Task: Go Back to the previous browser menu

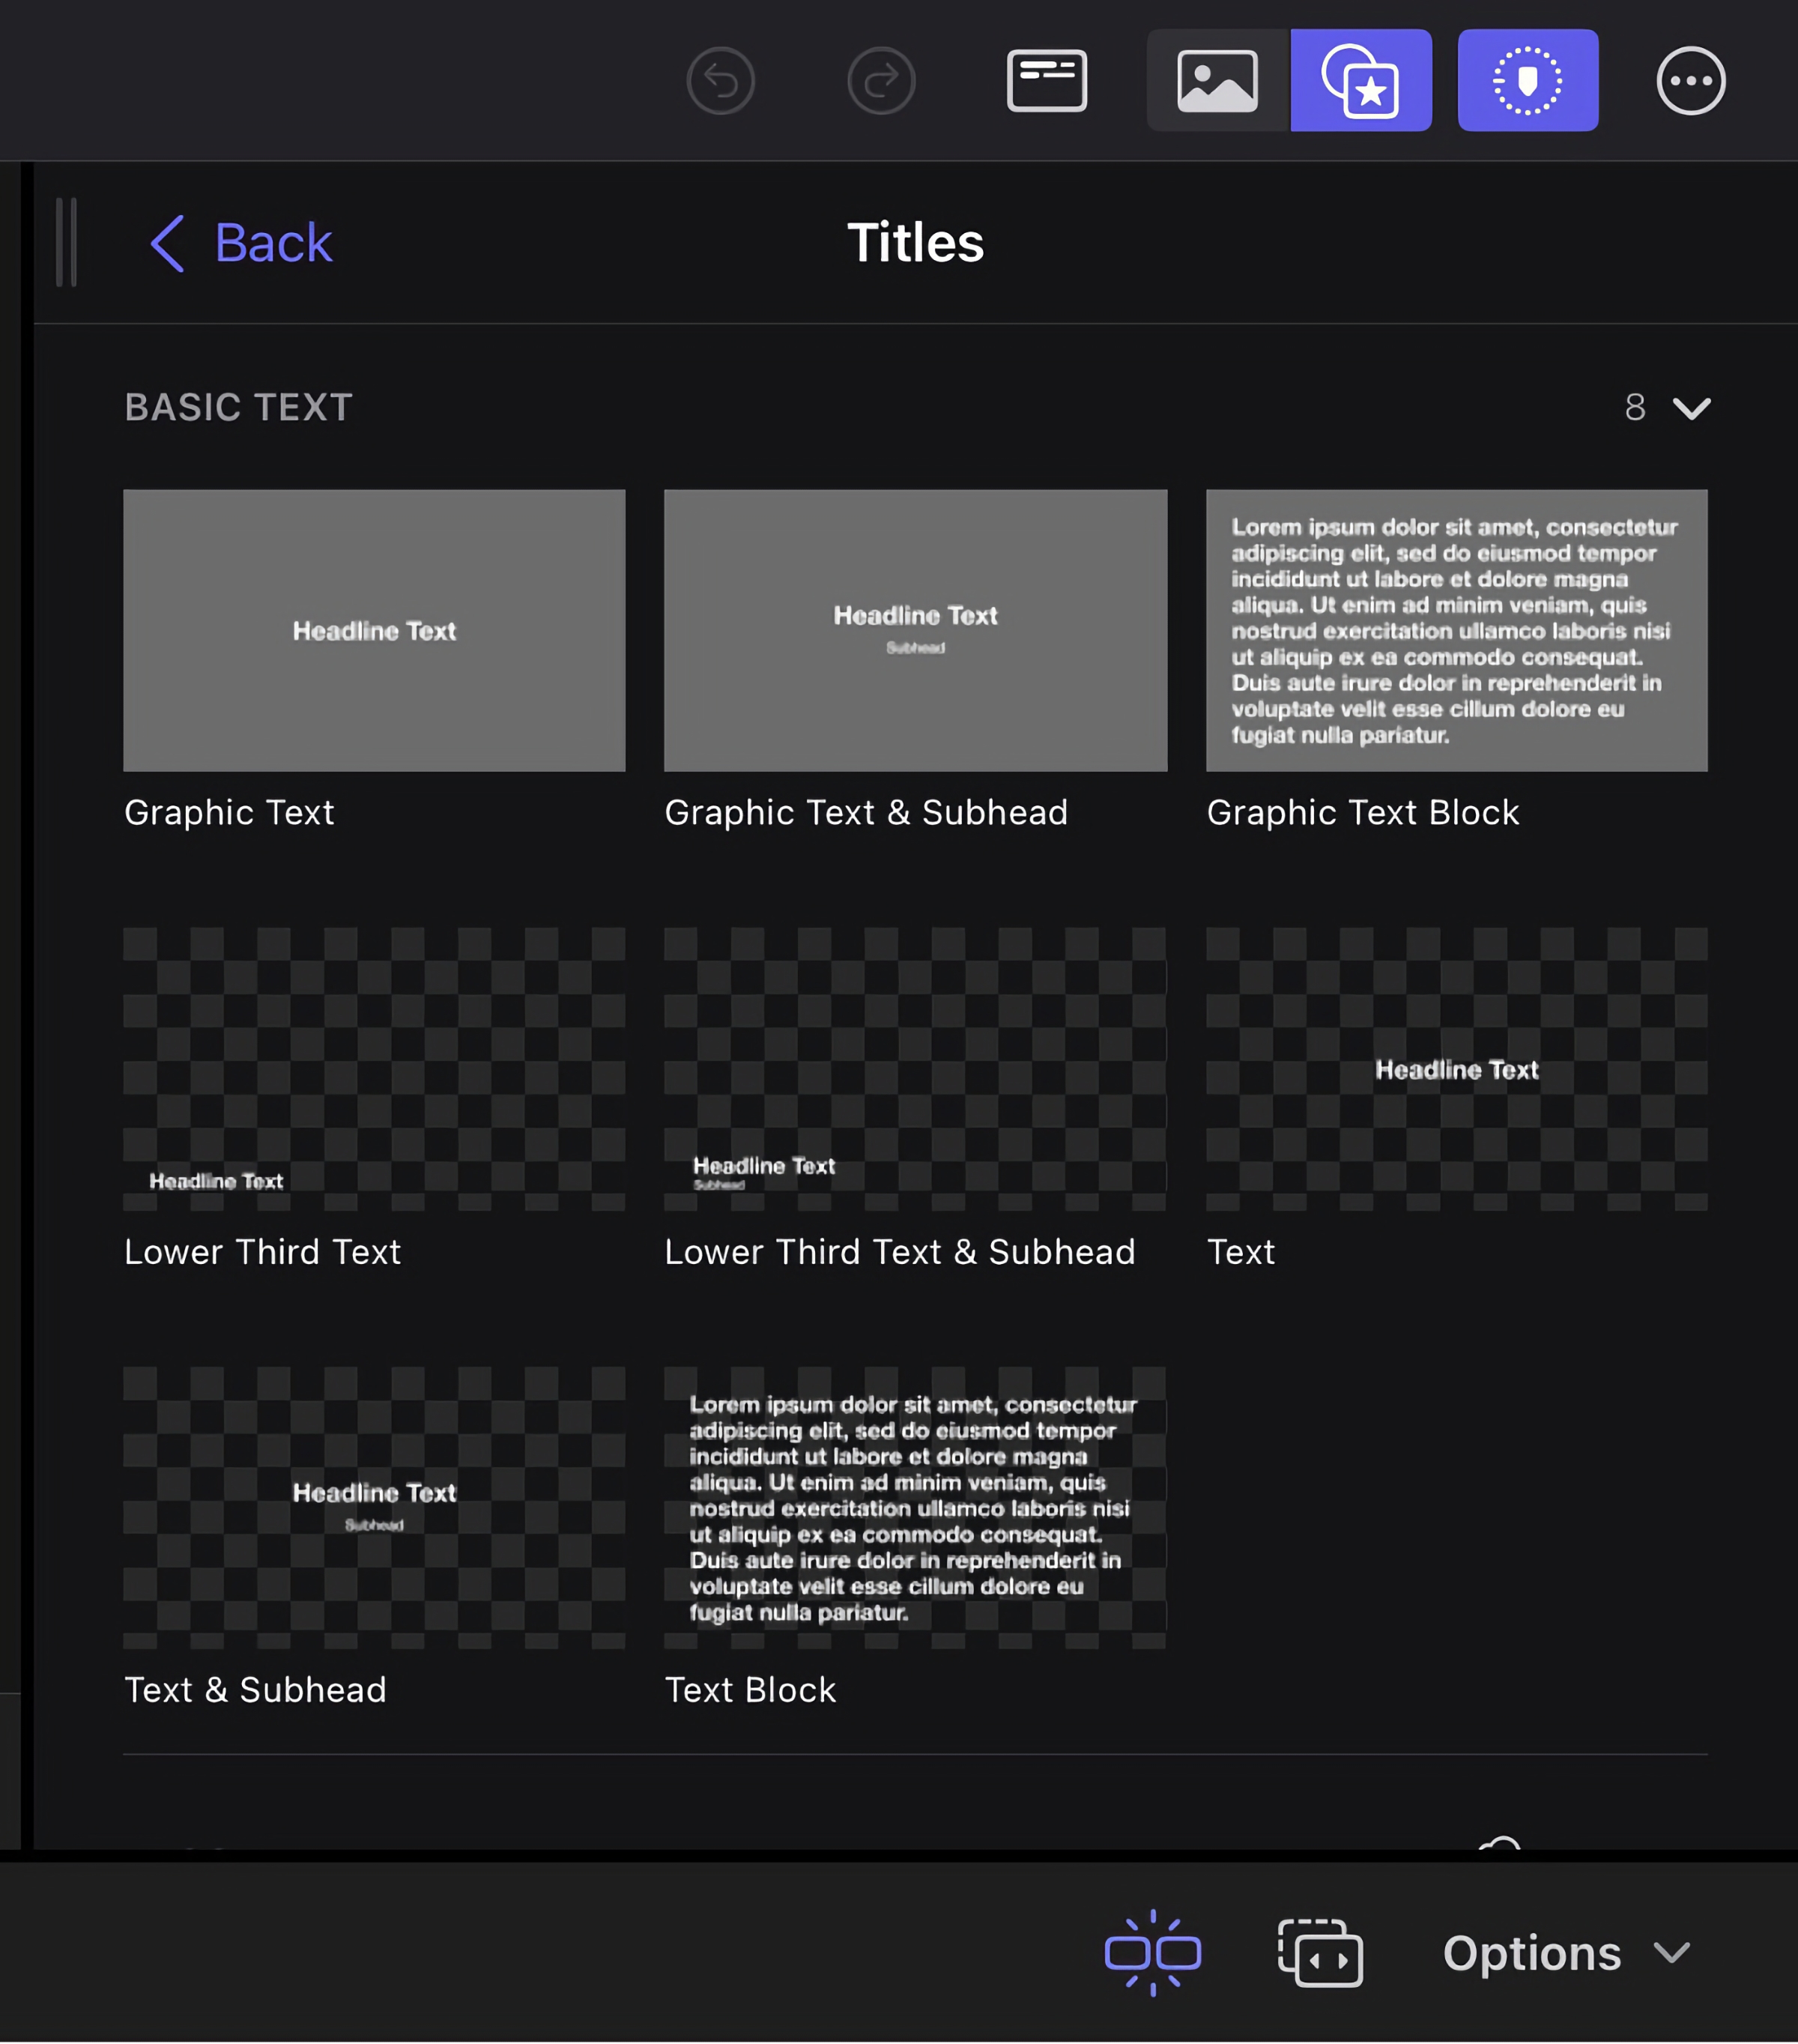Action: point(240,243)
